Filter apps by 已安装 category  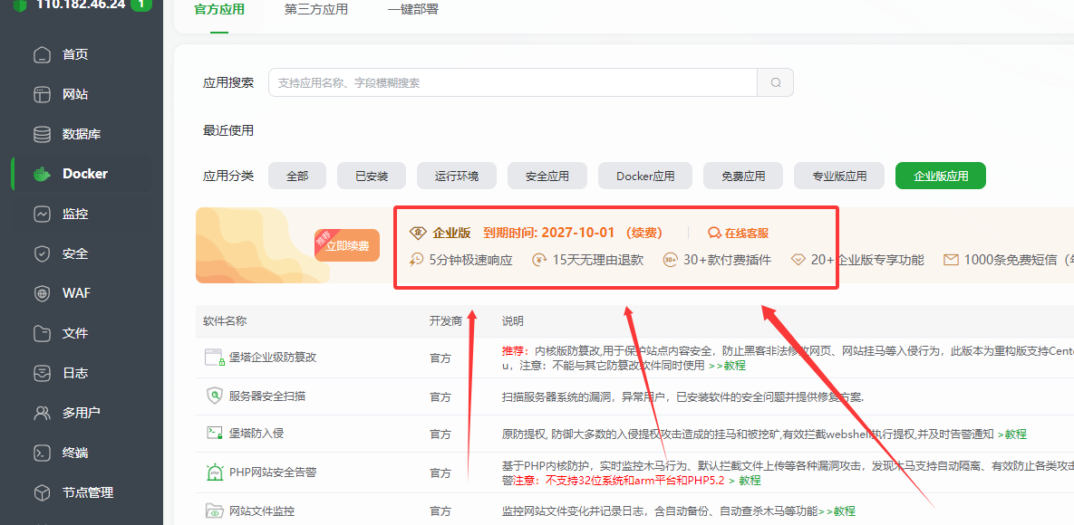[371, 176]
